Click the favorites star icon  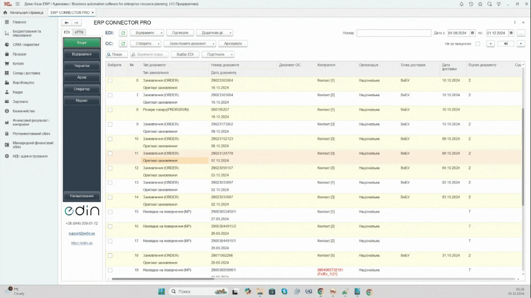480,4
